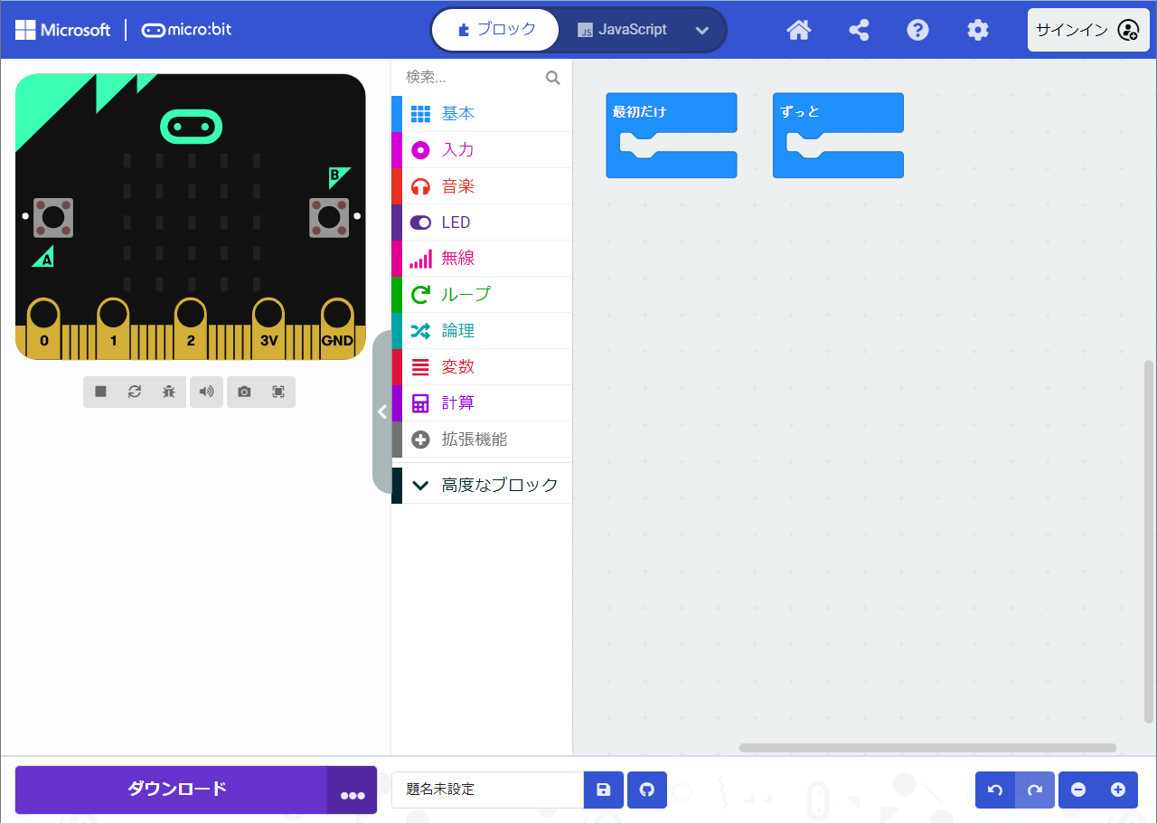Take a simulator screenshot camera icon
1157x823 pixels.
coord(244,392)
